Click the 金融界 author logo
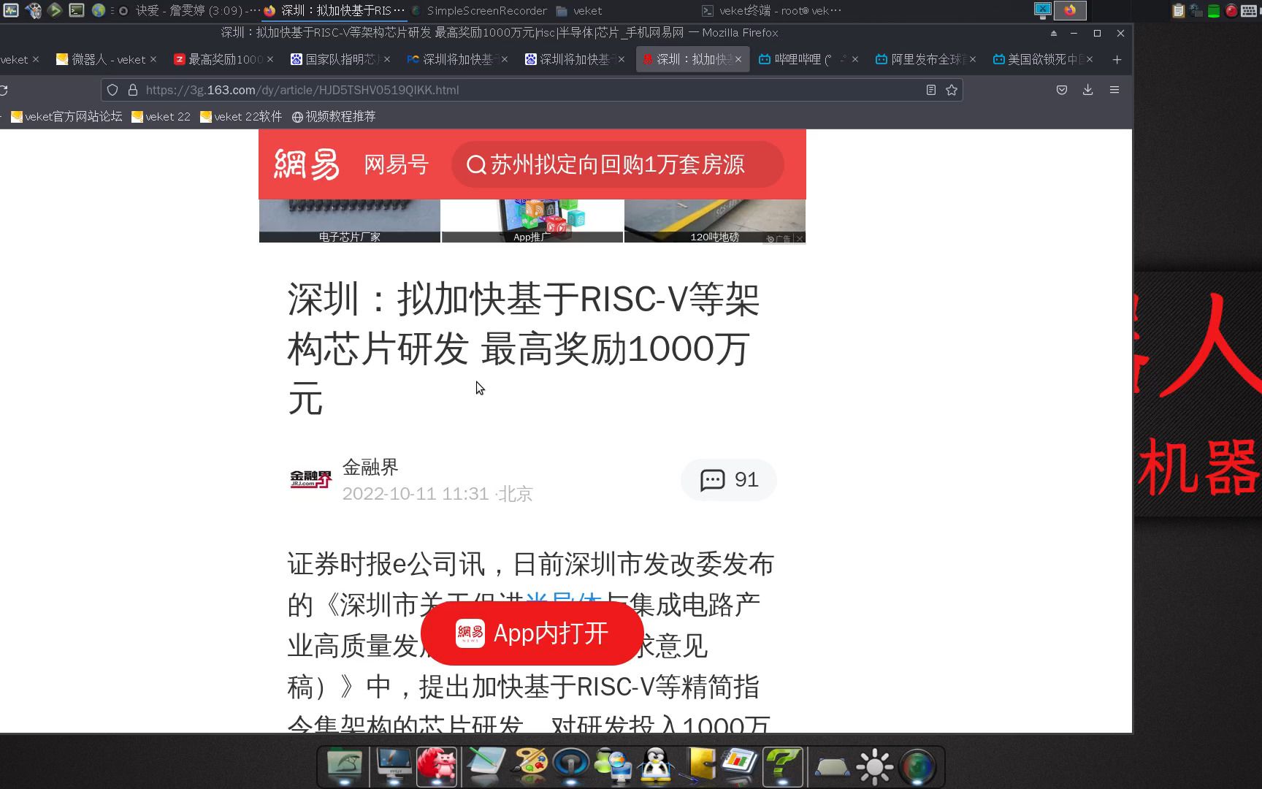 click(310, 479)
